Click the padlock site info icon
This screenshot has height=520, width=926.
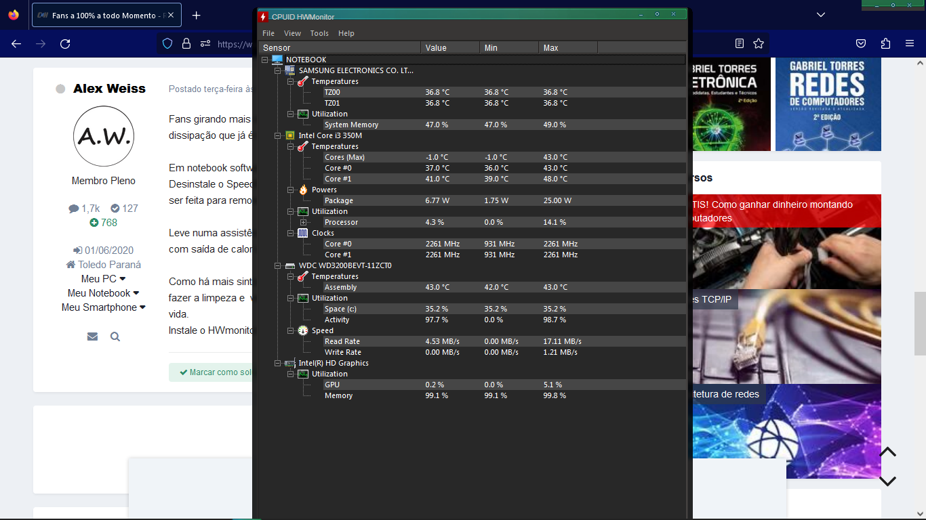(186, 43)
